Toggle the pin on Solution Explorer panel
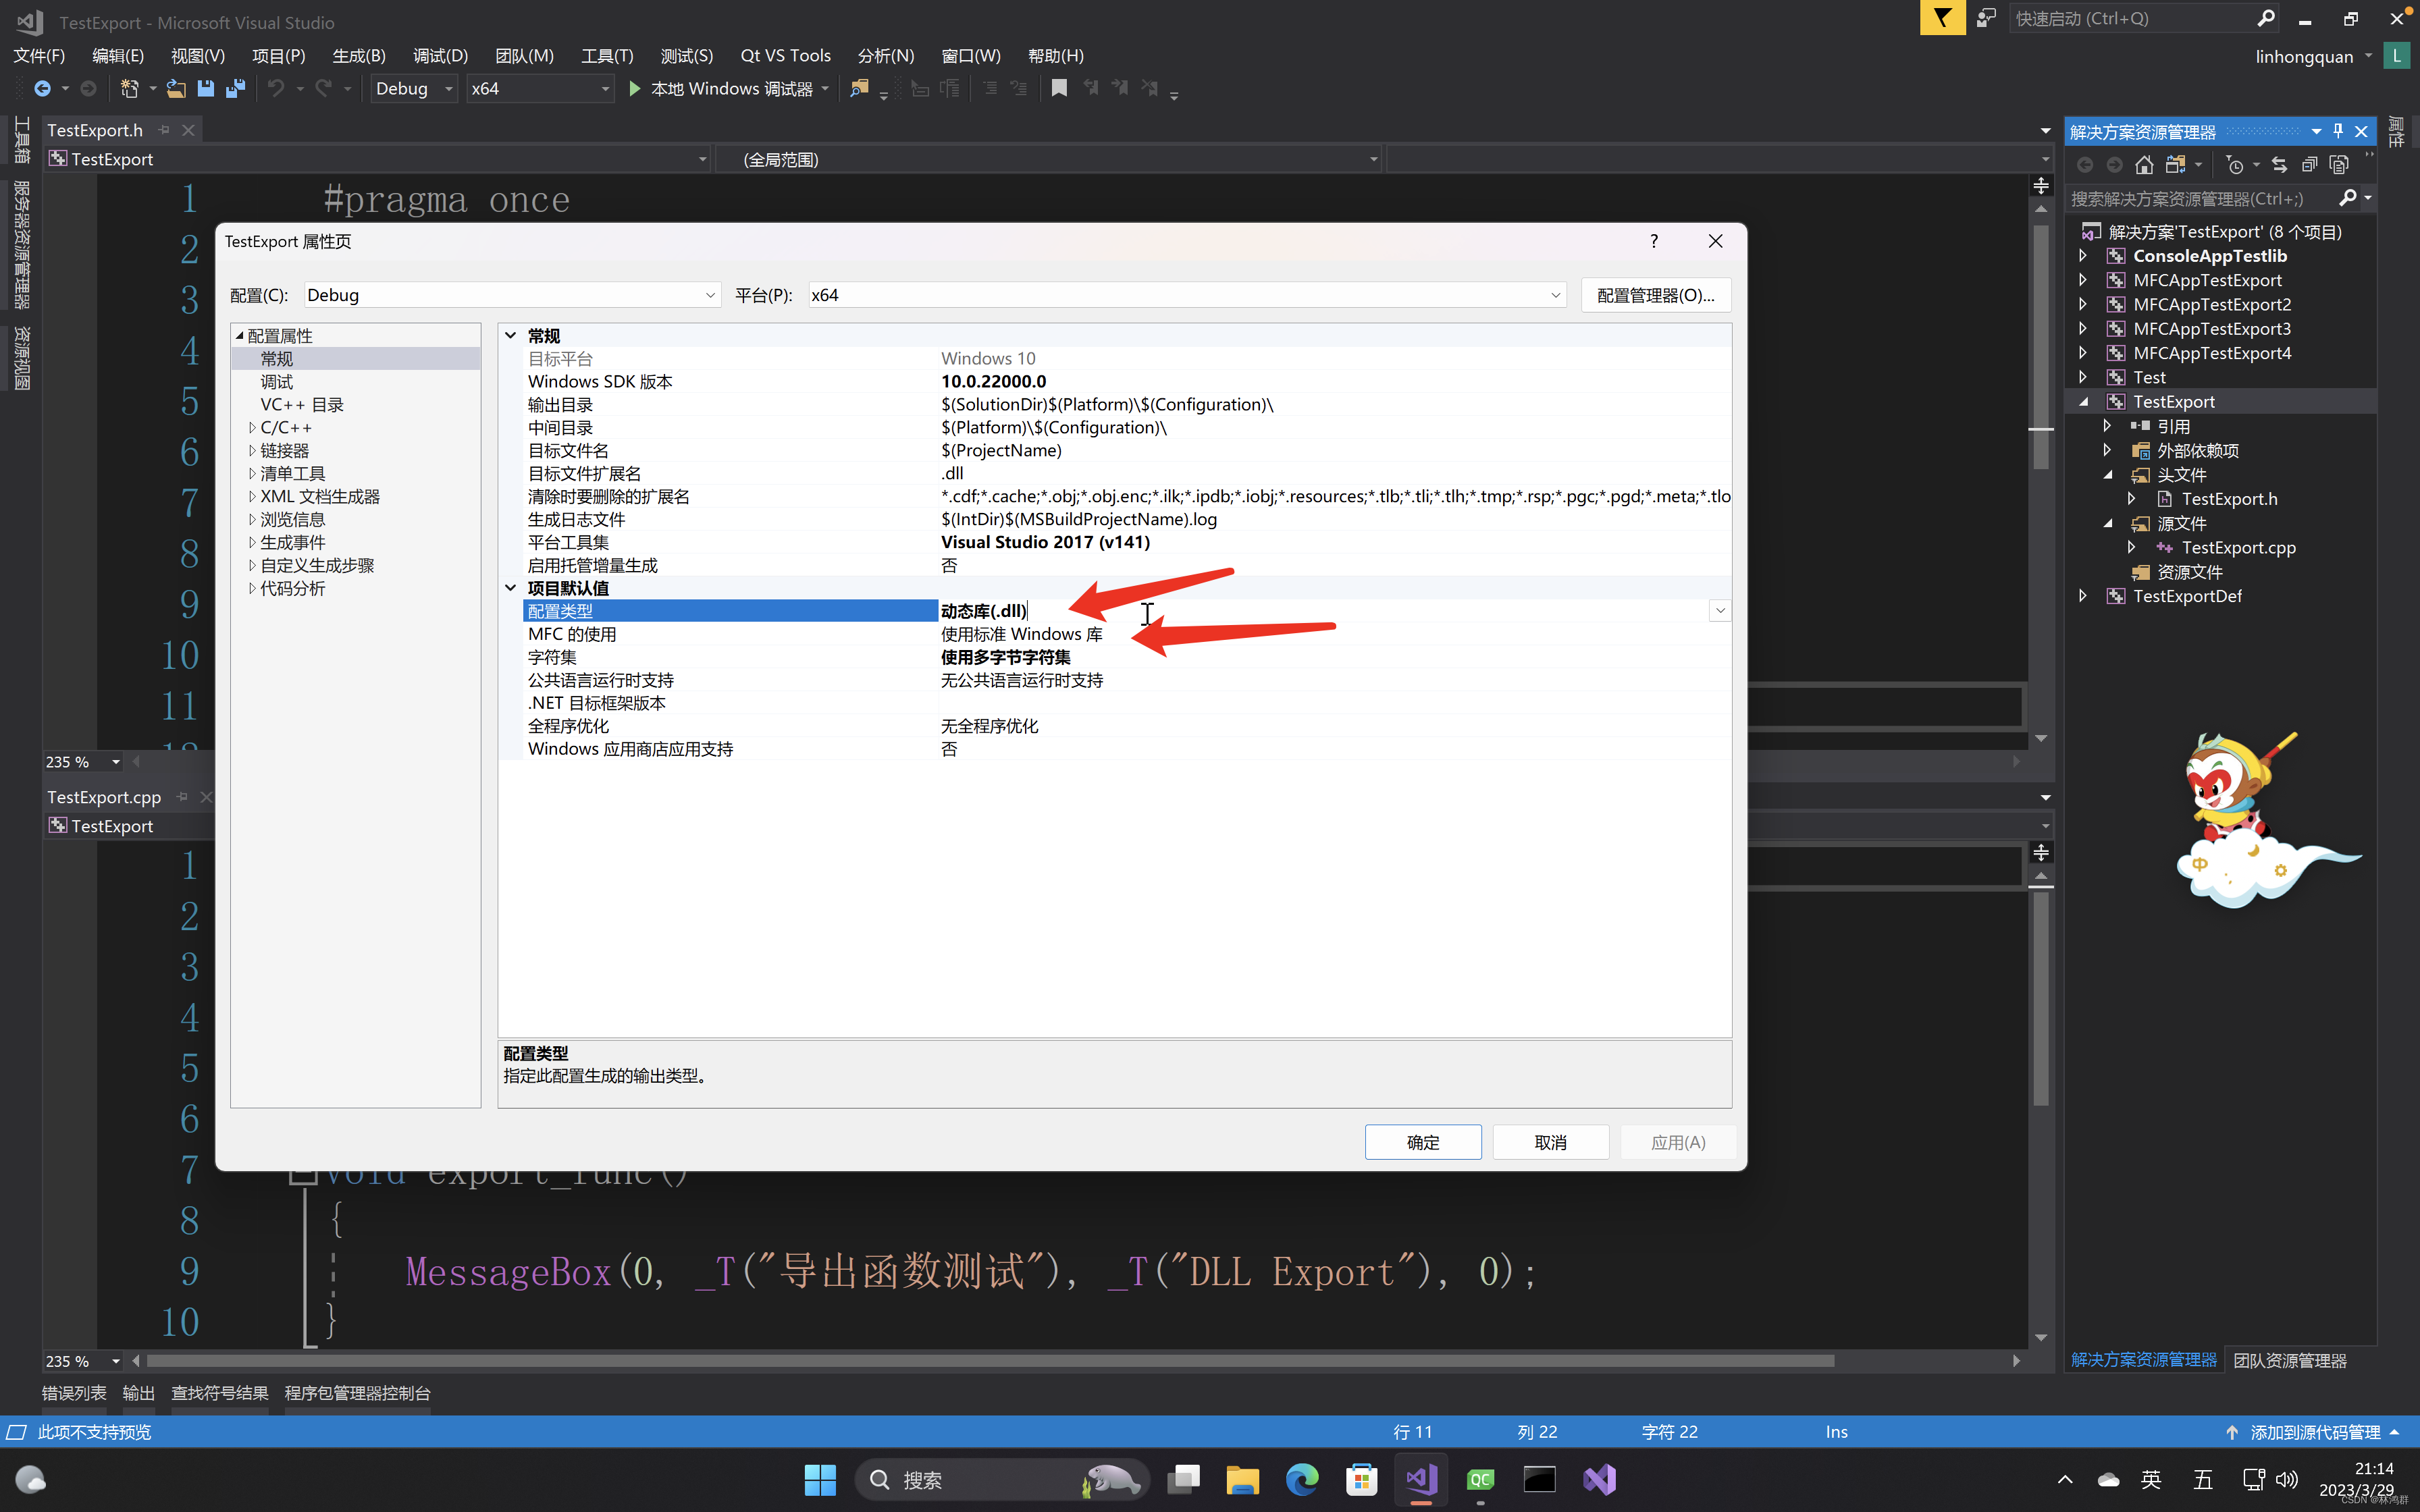This screenshot has width=2420, height=1512. (2338, 131)
